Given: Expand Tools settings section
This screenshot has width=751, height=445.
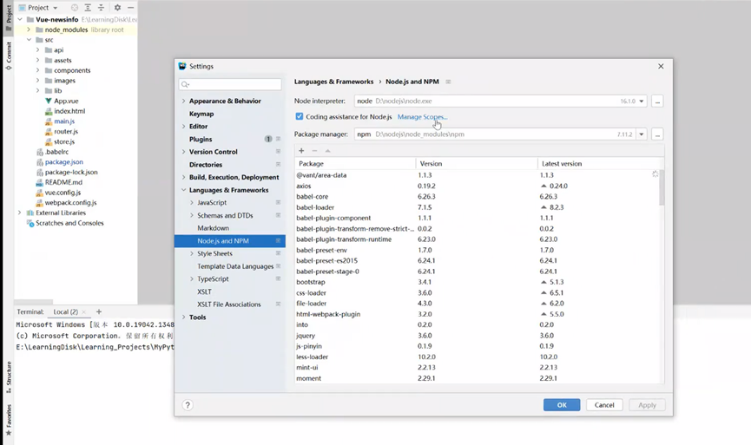Looking at the screenshot, I should (x=183, y=317).
